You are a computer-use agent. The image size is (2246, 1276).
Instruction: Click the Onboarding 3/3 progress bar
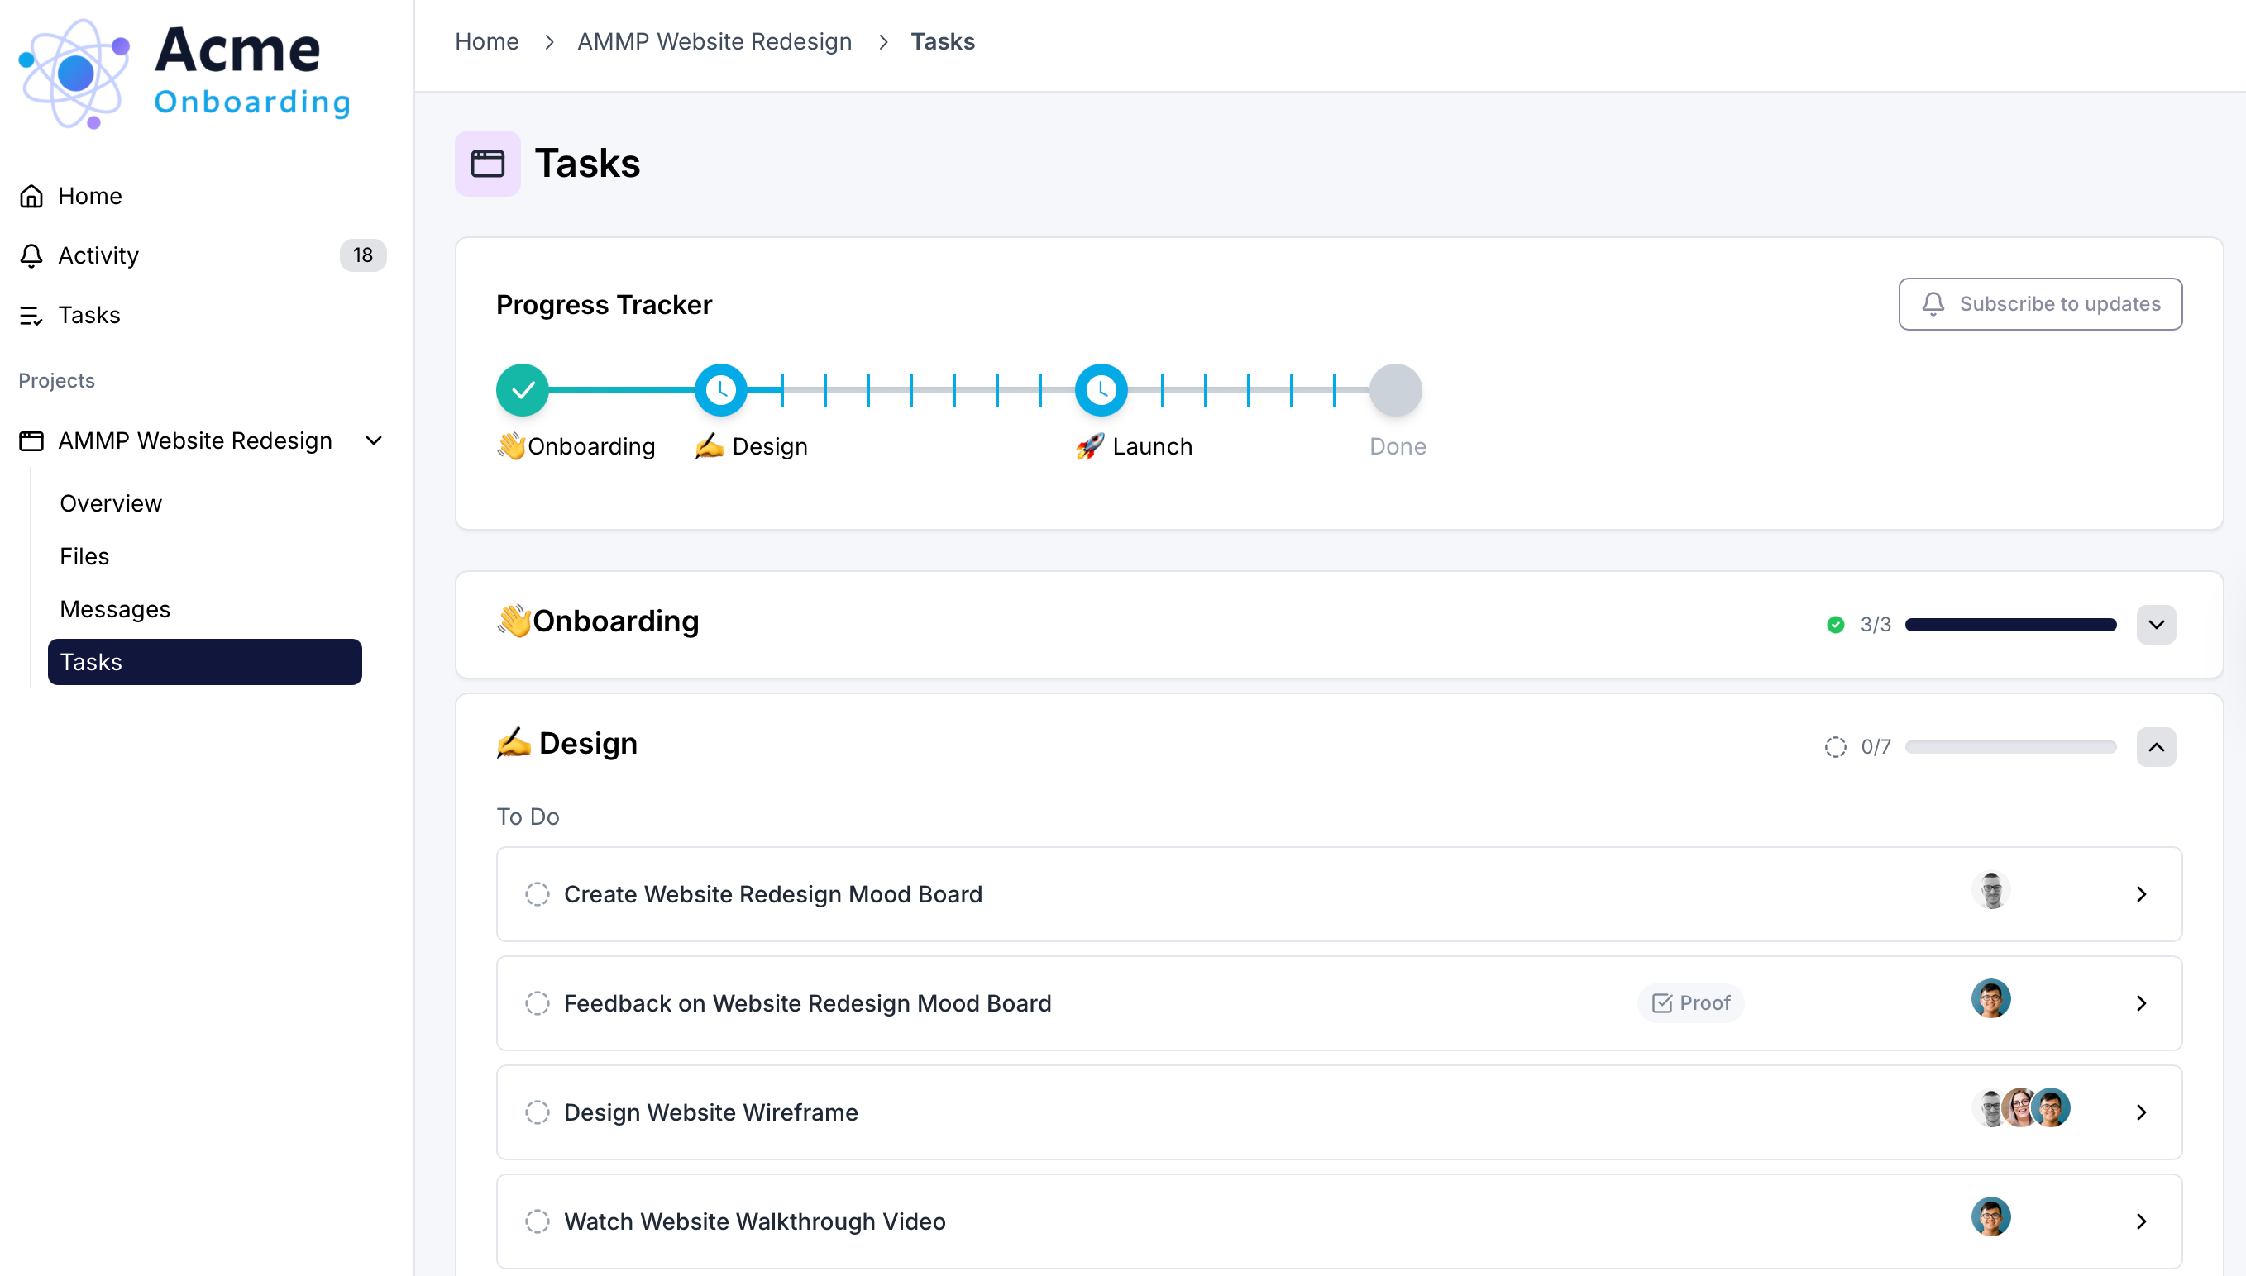tap(2010, 625)
